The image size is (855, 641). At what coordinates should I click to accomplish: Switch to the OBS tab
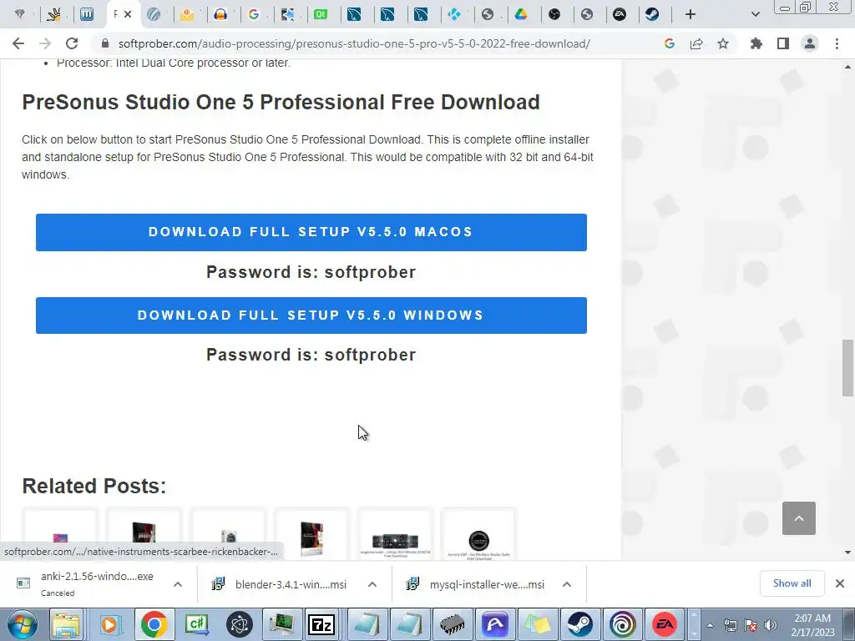pyautogui.click(x=554, y=14)
